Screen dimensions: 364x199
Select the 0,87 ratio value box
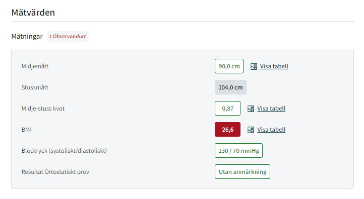[227, 108]
